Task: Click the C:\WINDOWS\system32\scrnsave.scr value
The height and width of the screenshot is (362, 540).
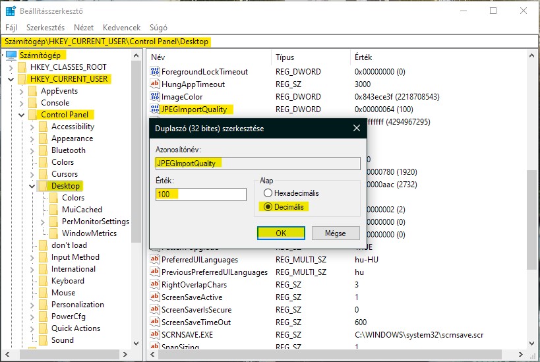Action: 419,334
